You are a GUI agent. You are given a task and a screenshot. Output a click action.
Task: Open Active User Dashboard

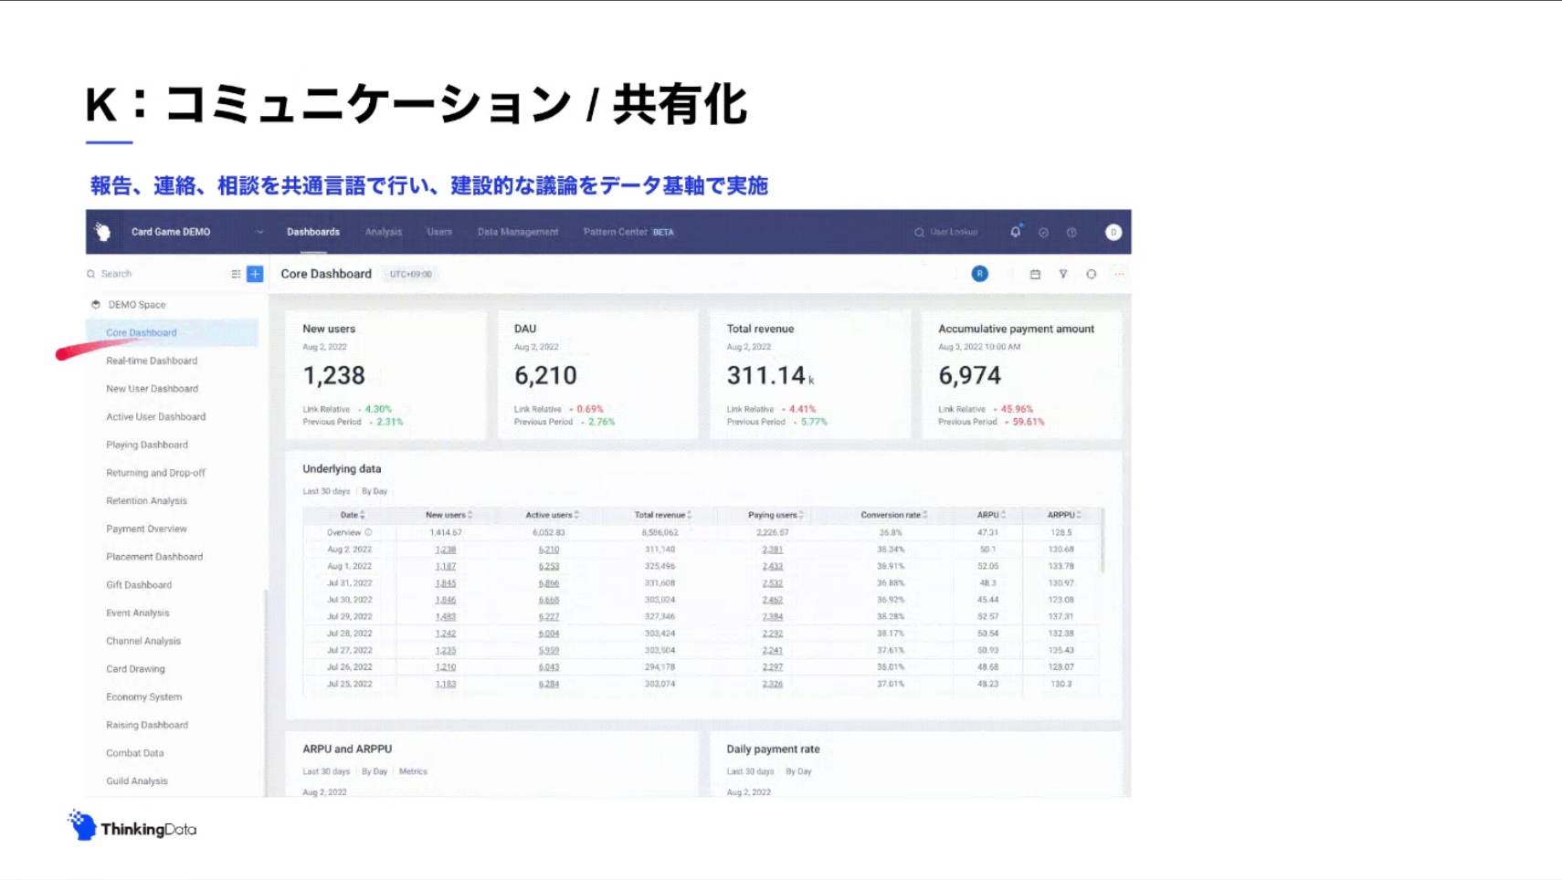pos(155,417)
